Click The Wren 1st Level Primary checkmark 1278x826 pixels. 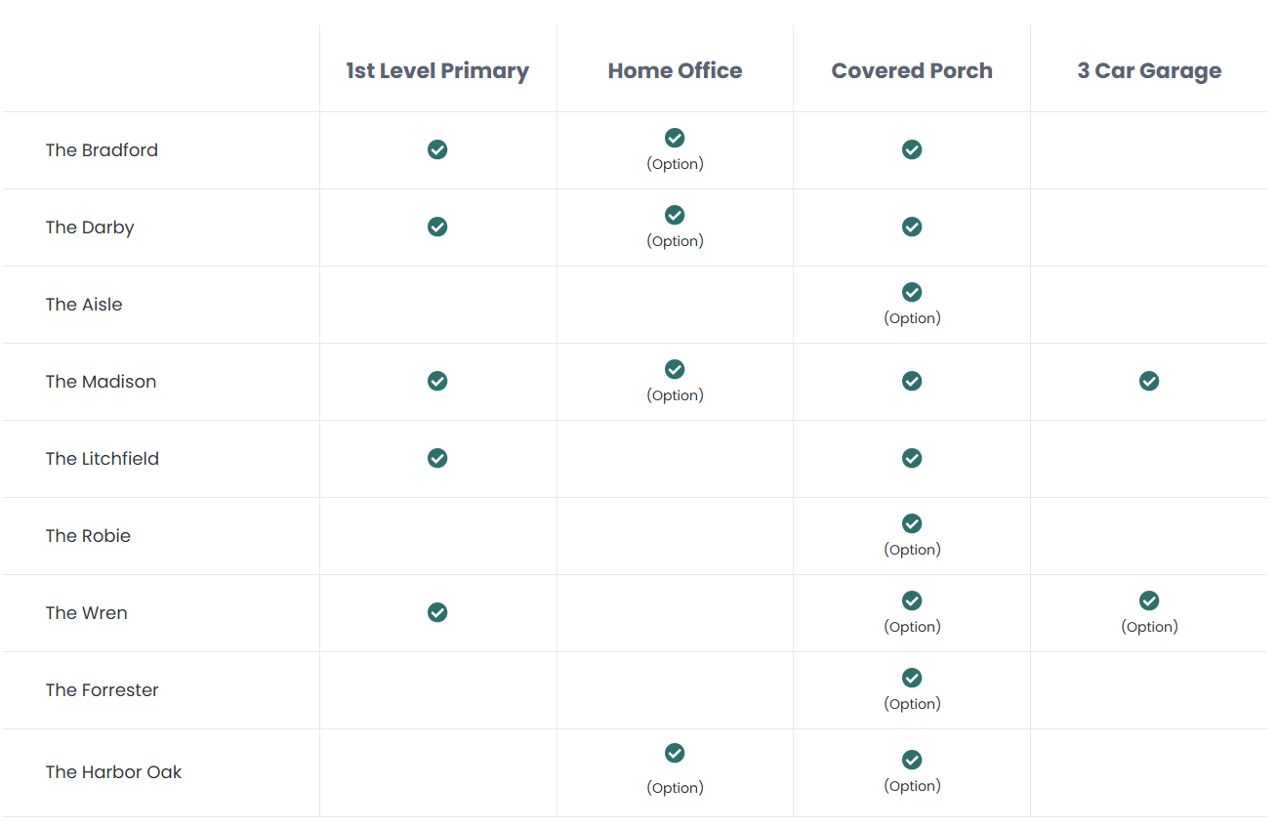pos(437,612)
